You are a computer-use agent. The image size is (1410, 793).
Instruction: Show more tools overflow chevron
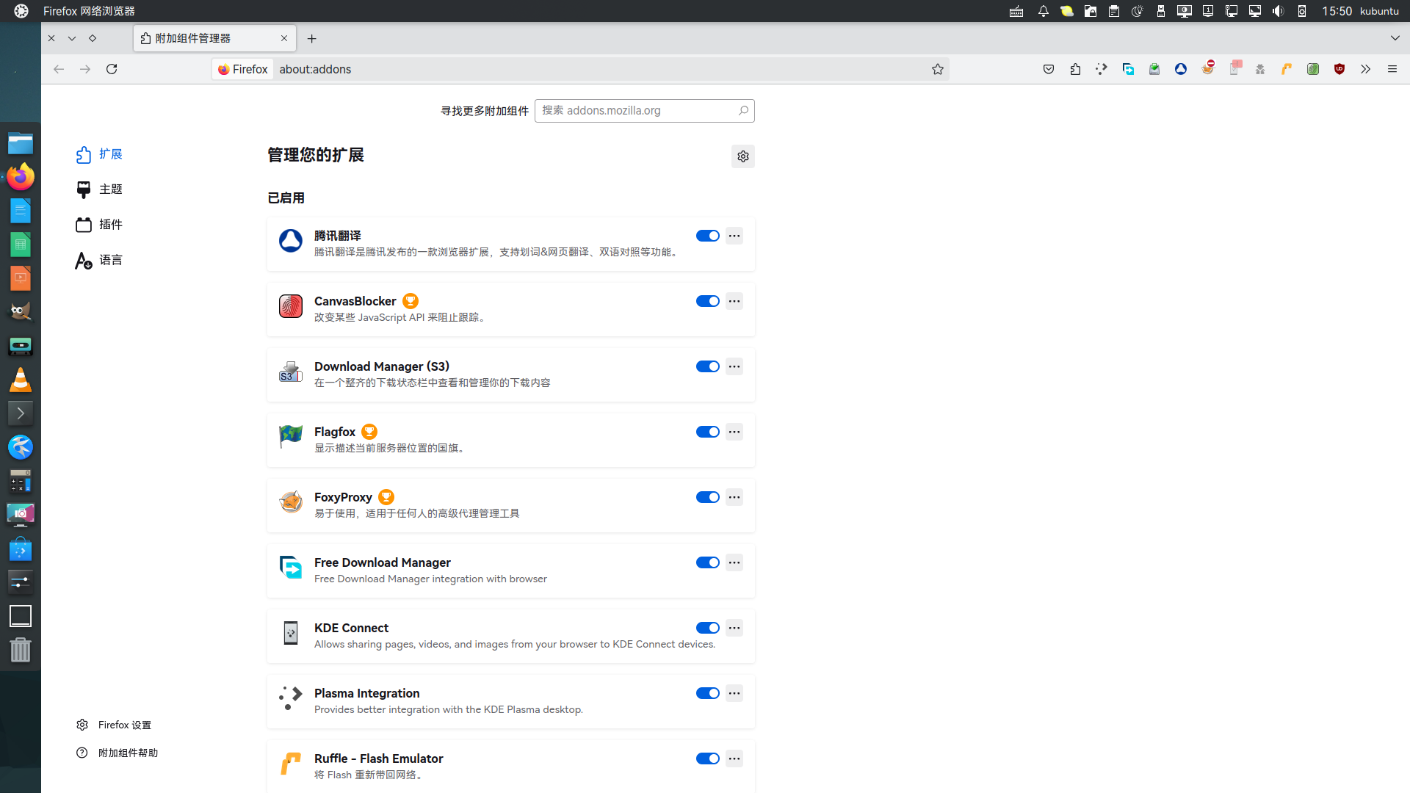tap(1365, 69)
